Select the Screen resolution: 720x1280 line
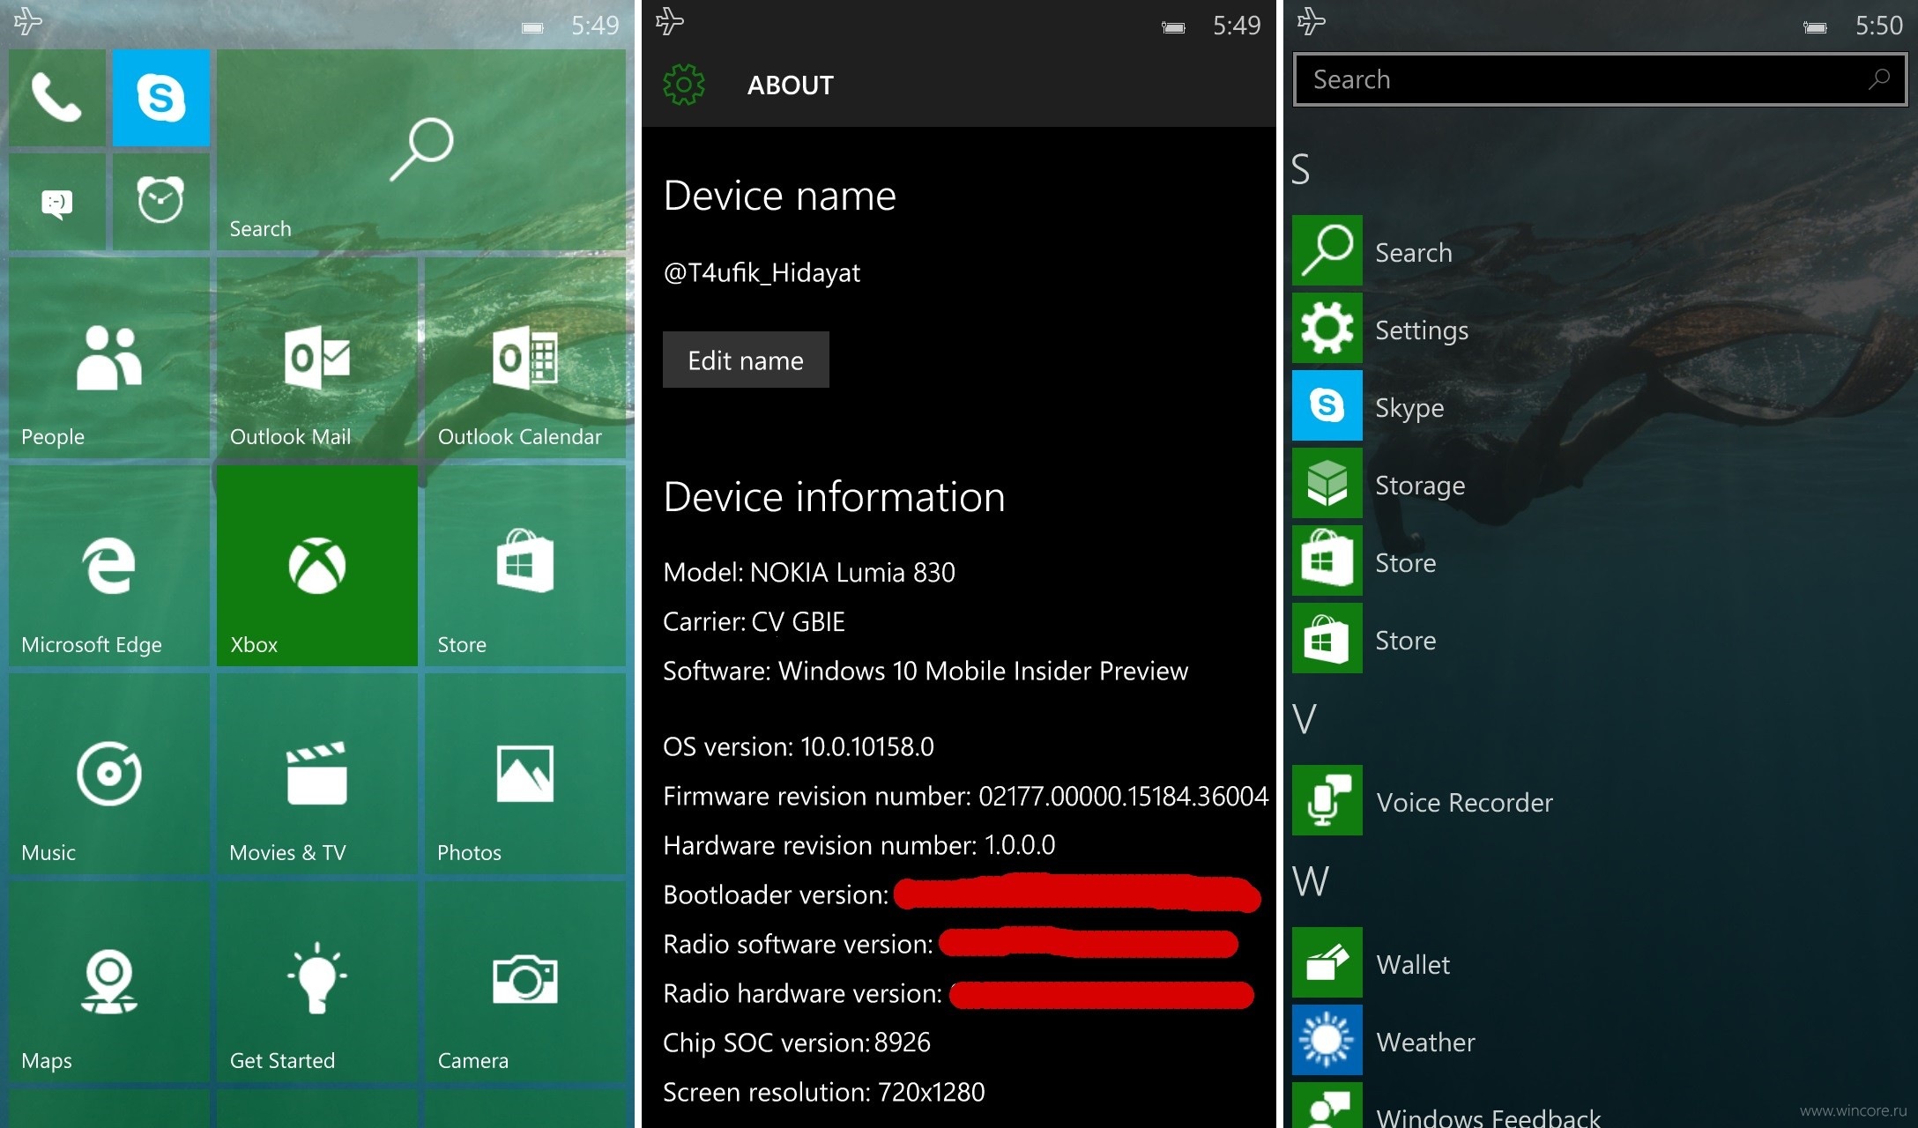 [x=824, y=1093]
